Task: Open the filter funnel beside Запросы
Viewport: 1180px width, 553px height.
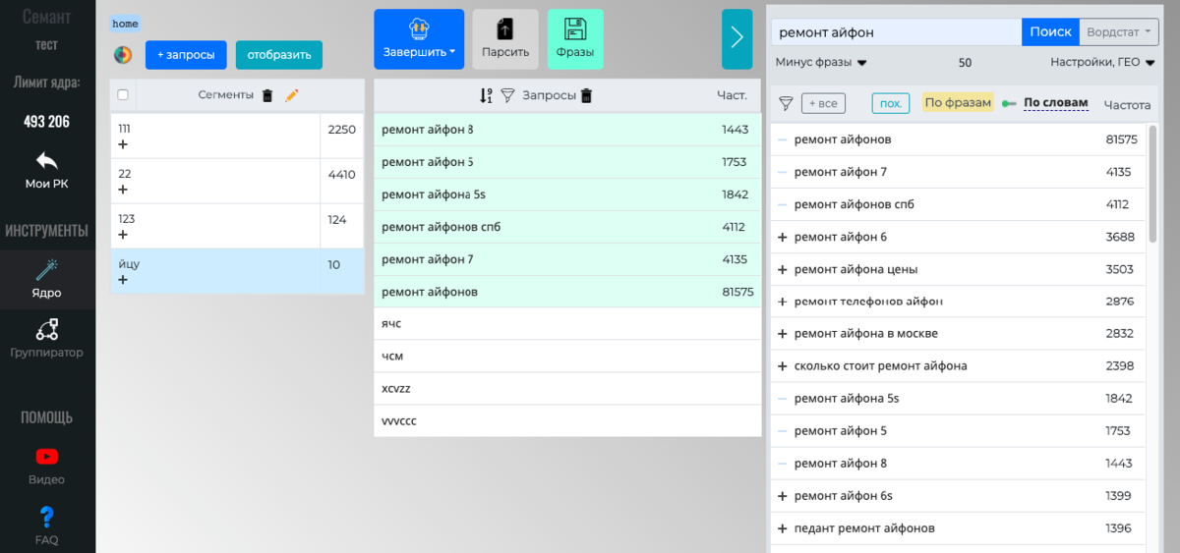Action: [x=507, y=95]
